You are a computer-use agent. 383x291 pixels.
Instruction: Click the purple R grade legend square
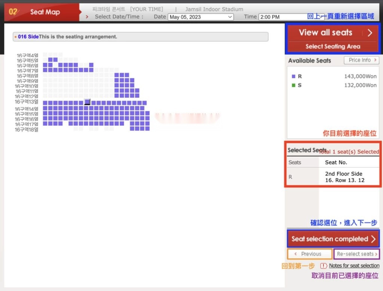pos(293,76)
